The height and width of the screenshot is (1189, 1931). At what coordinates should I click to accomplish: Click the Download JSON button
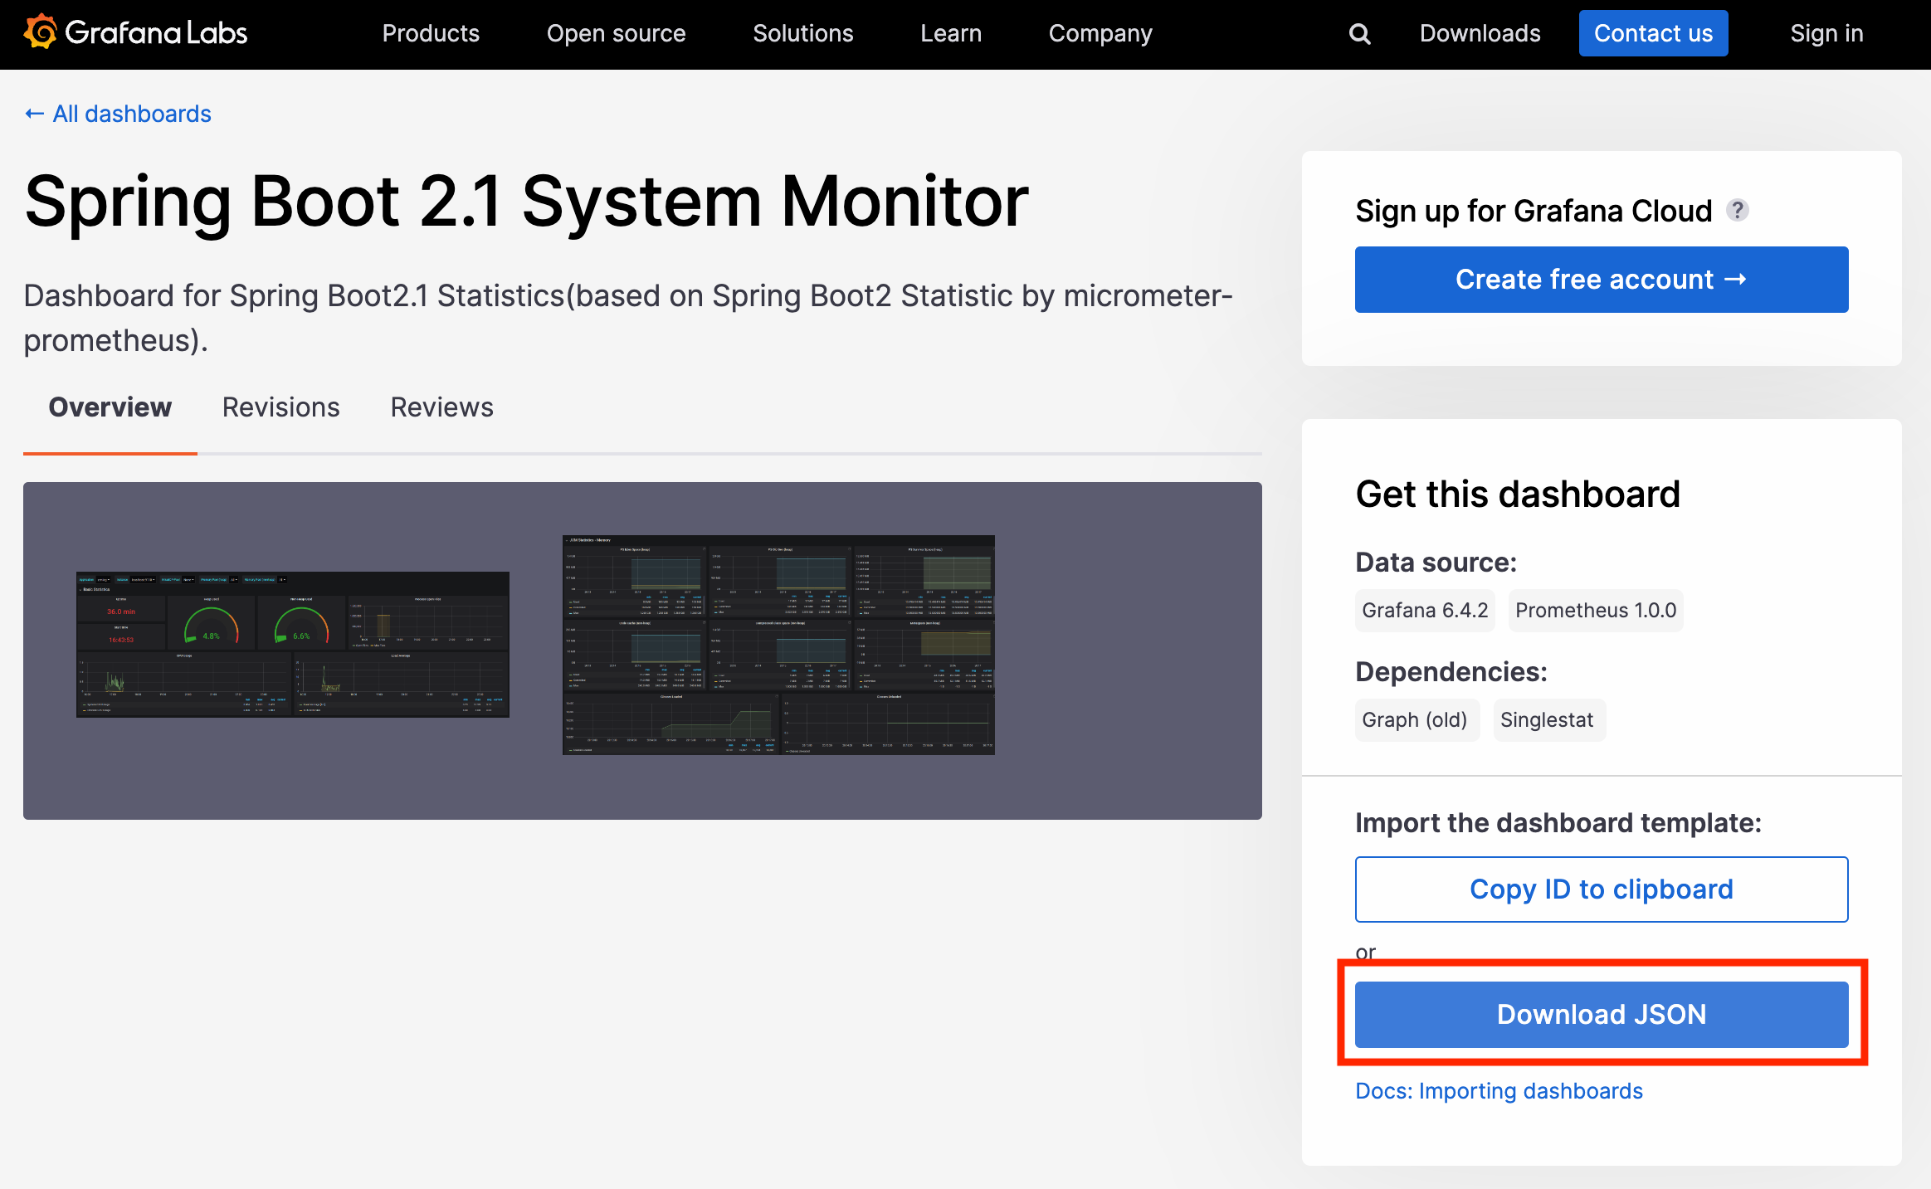1601,1014
